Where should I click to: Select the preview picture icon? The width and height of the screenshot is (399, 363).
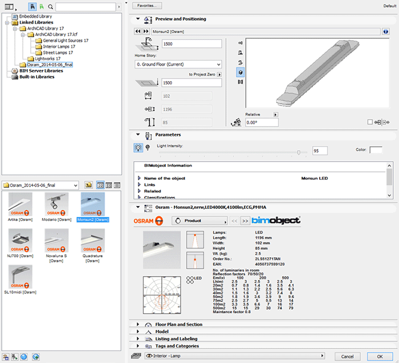(240, 82)
